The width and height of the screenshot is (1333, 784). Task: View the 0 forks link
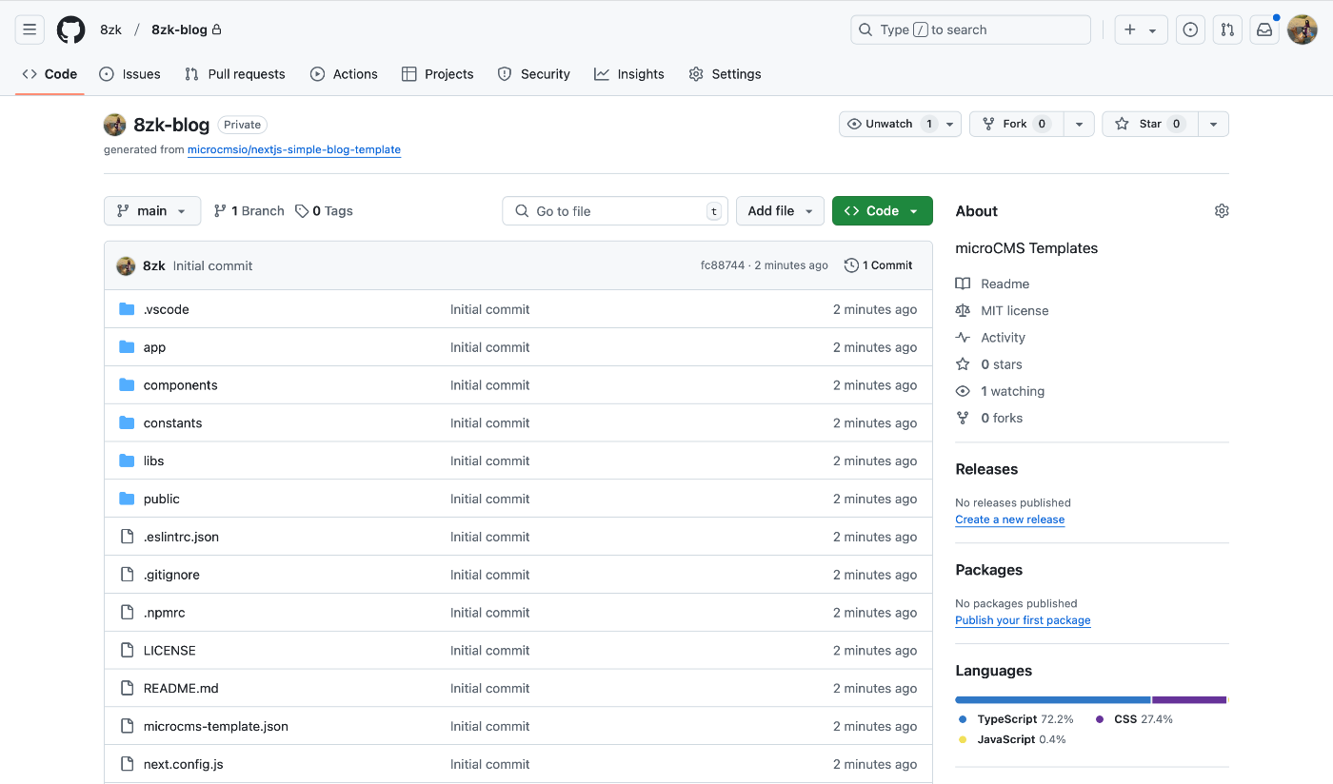(x=989, y=418)
